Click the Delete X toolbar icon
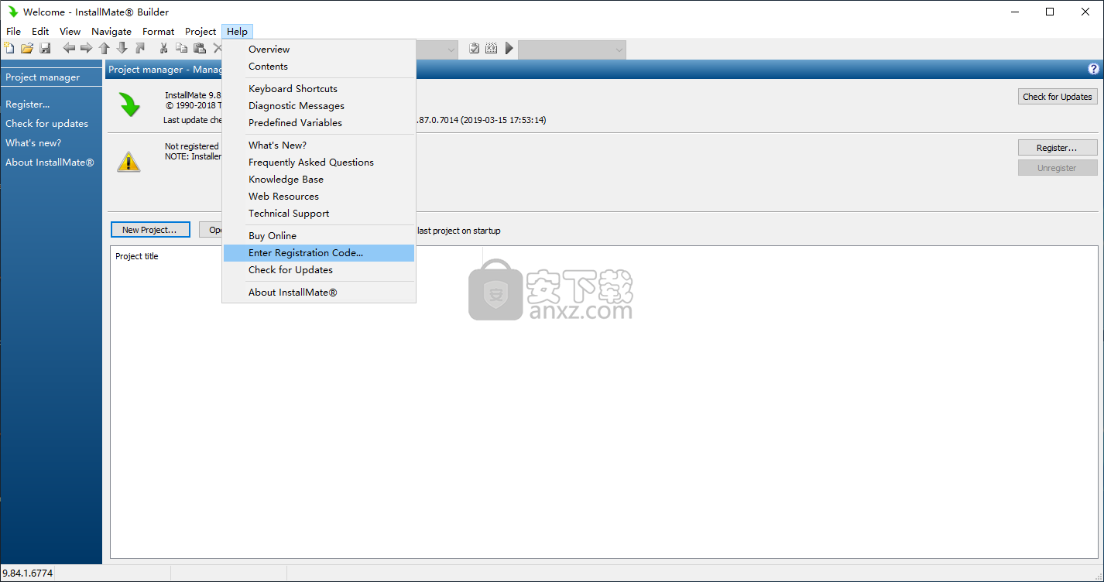The width and height of the screenshot is (1104, 582). click(x=217, y=48)
